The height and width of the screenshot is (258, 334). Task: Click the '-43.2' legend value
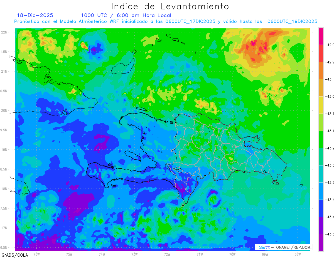[330, 148]
